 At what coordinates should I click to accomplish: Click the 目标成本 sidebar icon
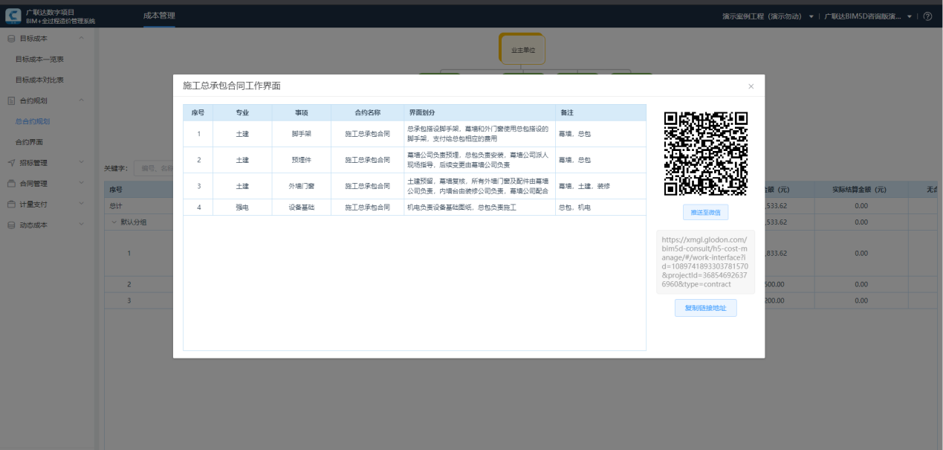[x=11, y=38]
